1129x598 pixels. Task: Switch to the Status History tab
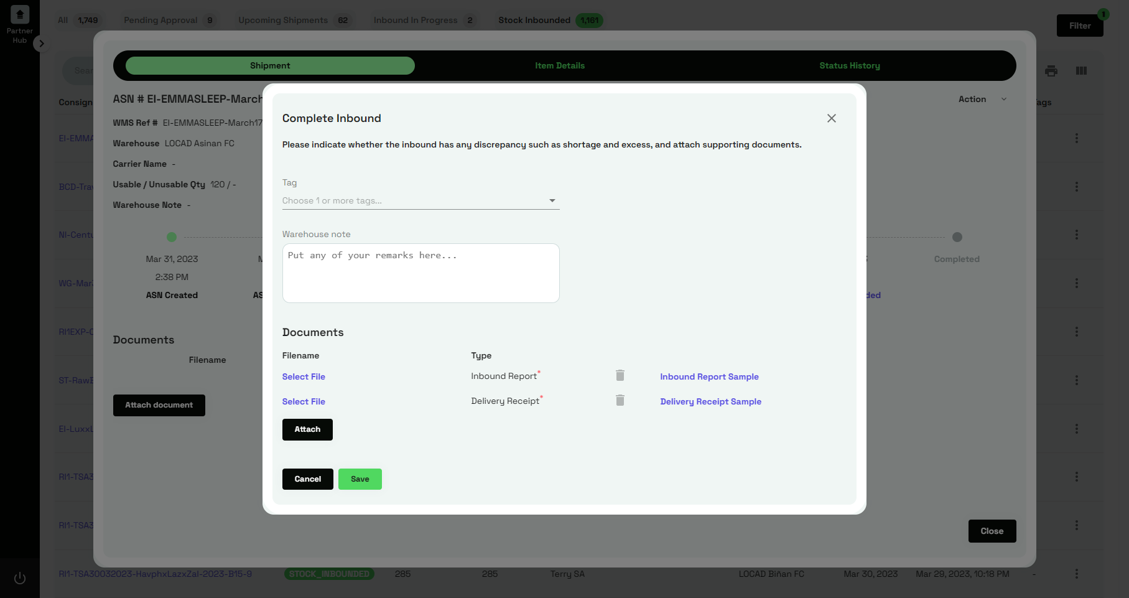point(850,65)
